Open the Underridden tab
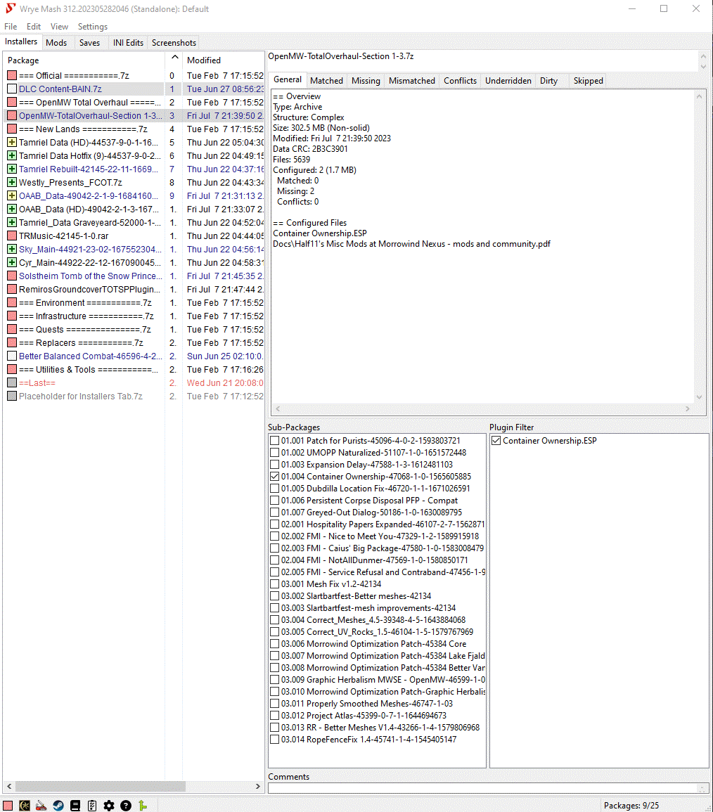 508,81
